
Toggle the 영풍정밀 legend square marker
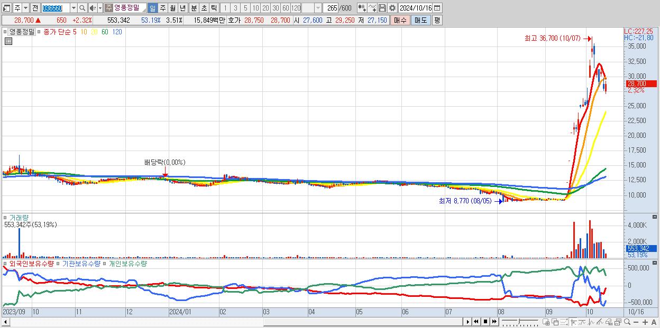point(5,32)
